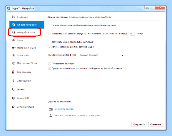Open the Чаты и SMS section
The image size is (172, 136).
[x=23, y=98]
